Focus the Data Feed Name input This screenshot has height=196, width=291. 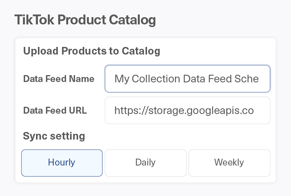tap(187, 79)
